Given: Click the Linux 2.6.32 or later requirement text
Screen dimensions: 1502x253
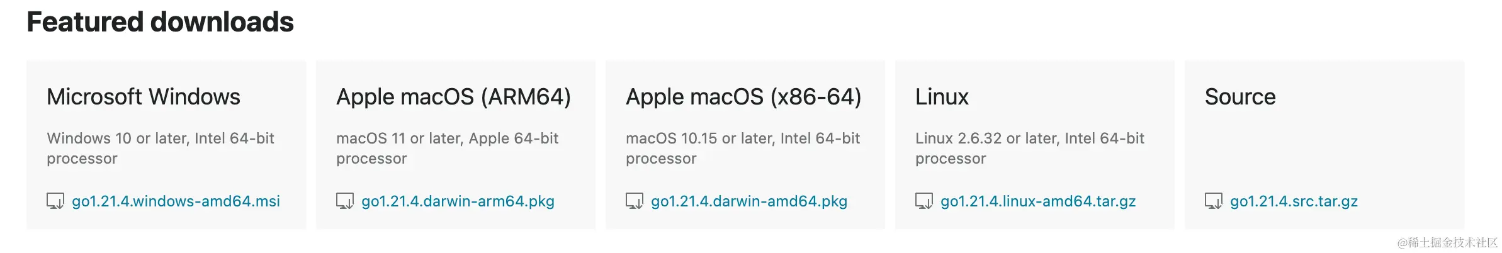Looking at the screenshot, I should point(1030,149).
